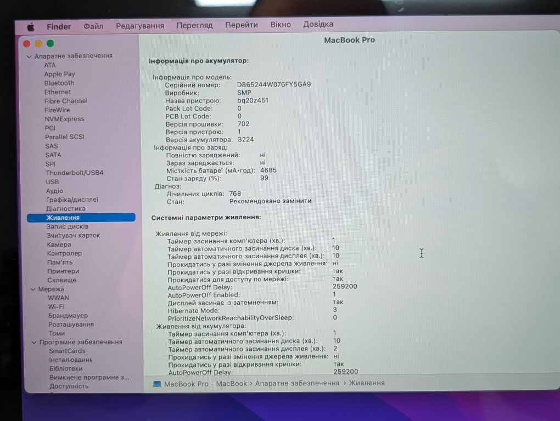Viewport: 560px width, 421px height.
Task: Select FireWire in the sidebar
Action: point(57,110)
